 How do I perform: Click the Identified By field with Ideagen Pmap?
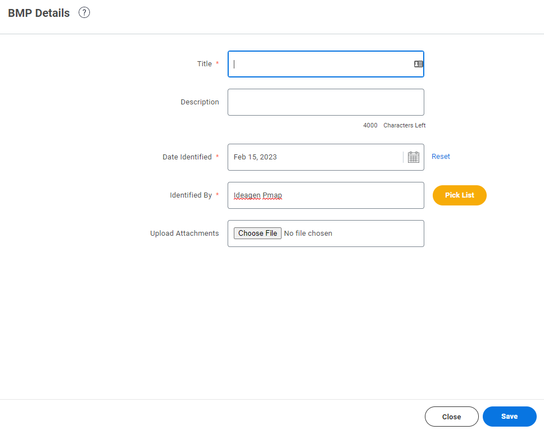[x=326, y=195]
